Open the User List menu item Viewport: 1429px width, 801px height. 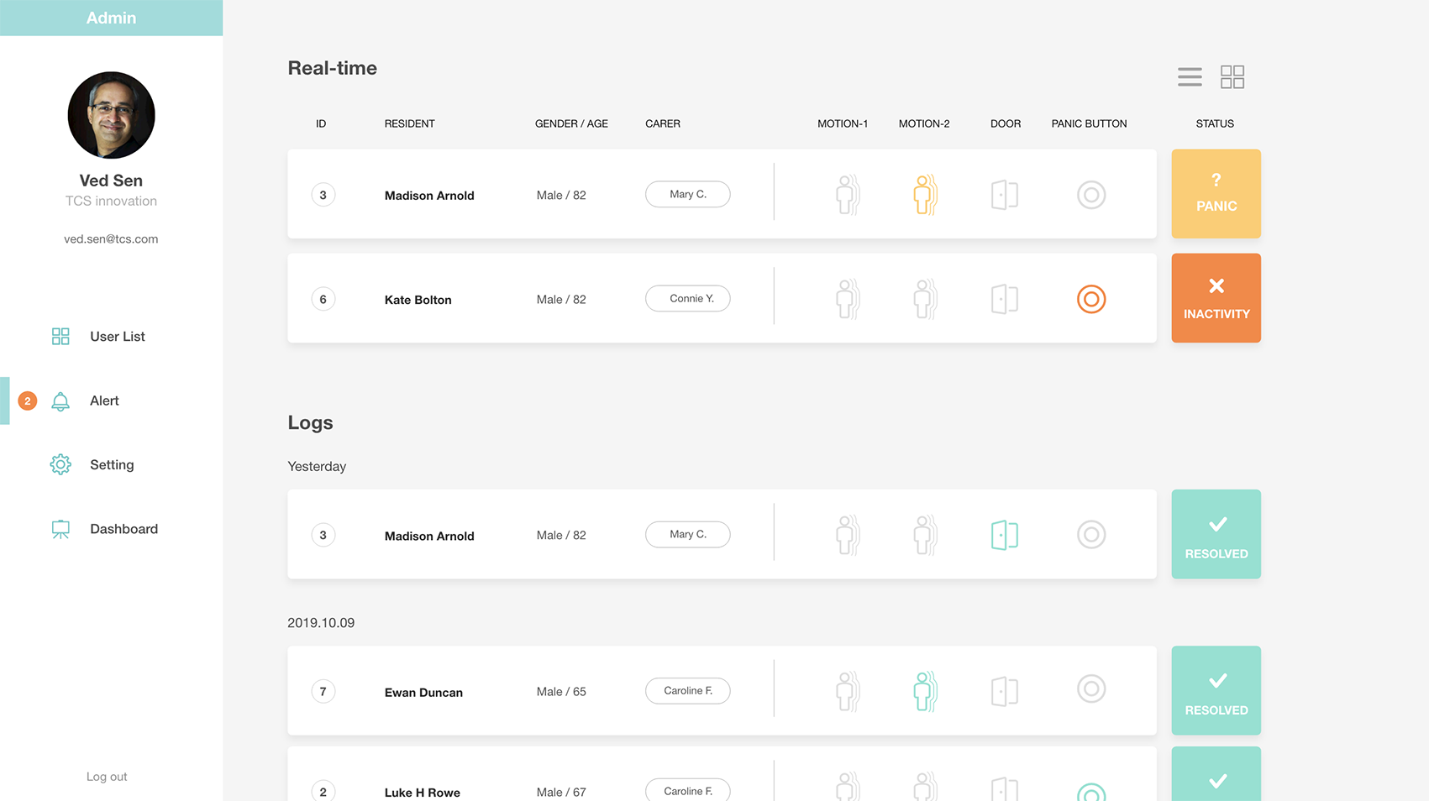[117, 337]
